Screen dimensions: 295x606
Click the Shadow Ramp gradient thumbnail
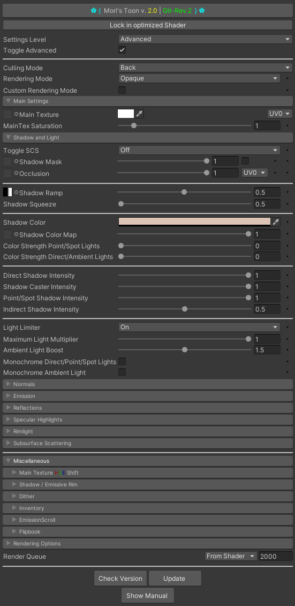click(7, 192)
